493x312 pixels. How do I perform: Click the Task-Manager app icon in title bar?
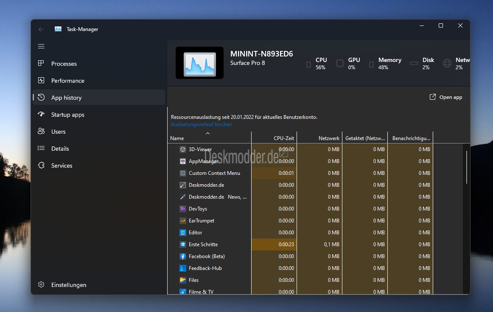point(58,29)
